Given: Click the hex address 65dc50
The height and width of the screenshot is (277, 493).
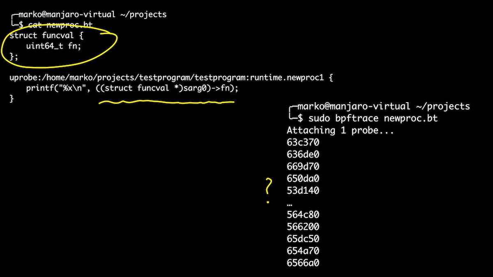Looking at the screenshot, I should pos(303,239).
